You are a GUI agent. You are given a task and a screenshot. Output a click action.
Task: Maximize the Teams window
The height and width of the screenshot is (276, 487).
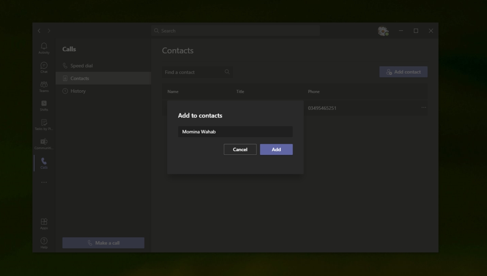[416, 31]
